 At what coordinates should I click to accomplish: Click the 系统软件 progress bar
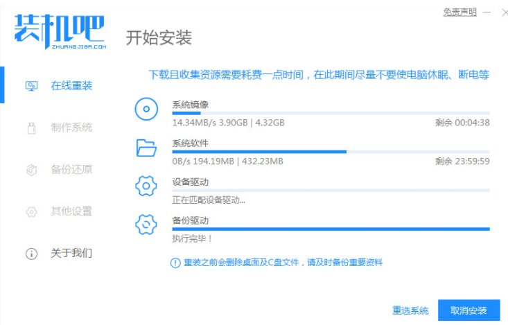coord(331,151)
